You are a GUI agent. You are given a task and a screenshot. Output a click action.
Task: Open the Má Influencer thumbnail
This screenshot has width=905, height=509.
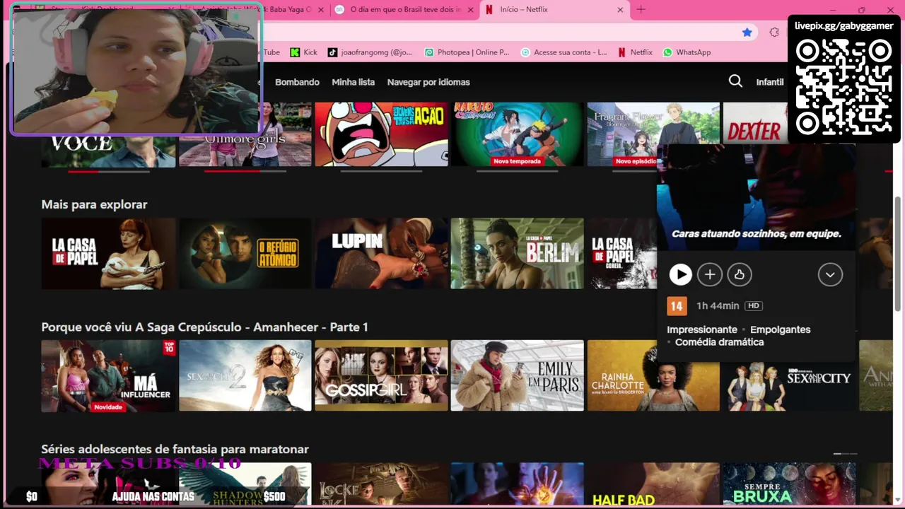coord(108,375)
